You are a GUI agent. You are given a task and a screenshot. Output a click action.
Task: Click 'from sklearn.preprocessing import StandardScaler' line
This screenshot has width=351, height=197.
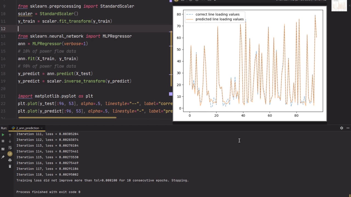coord(76,6)
